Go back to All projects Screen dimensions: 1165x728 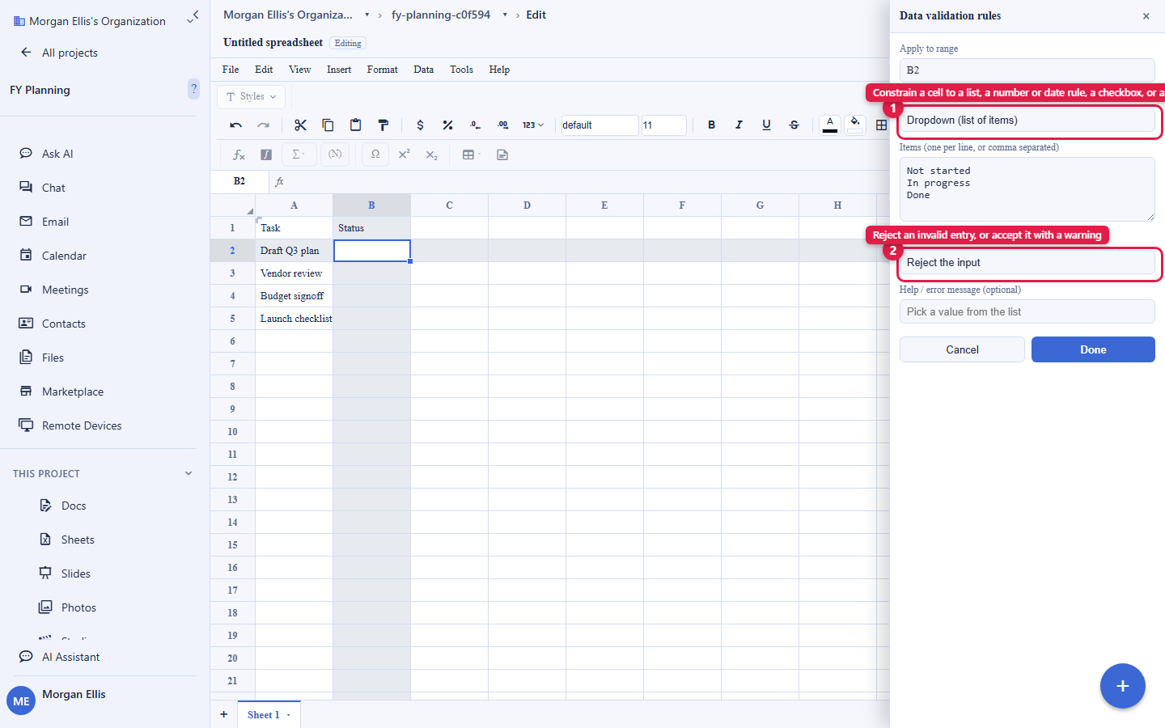click(58, 53)
